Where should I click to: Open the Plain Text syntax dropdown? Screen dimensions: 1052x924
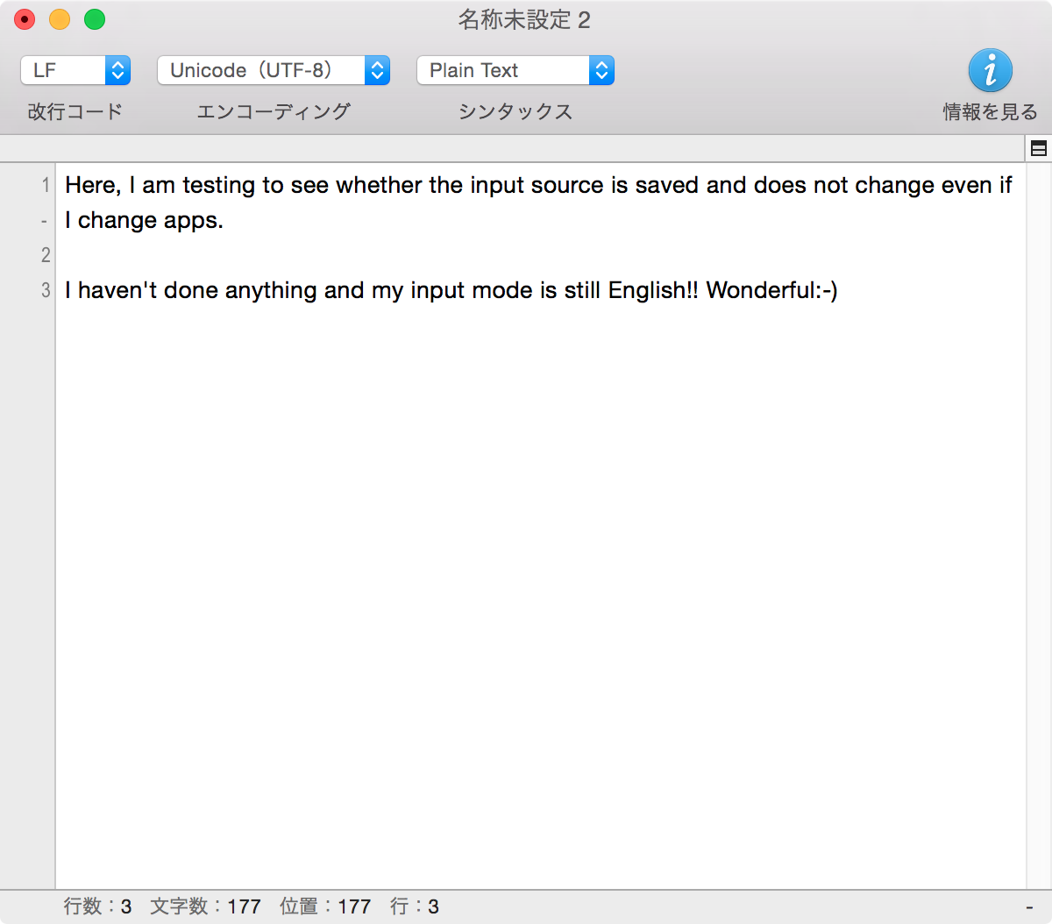click(x=515, y=70)
